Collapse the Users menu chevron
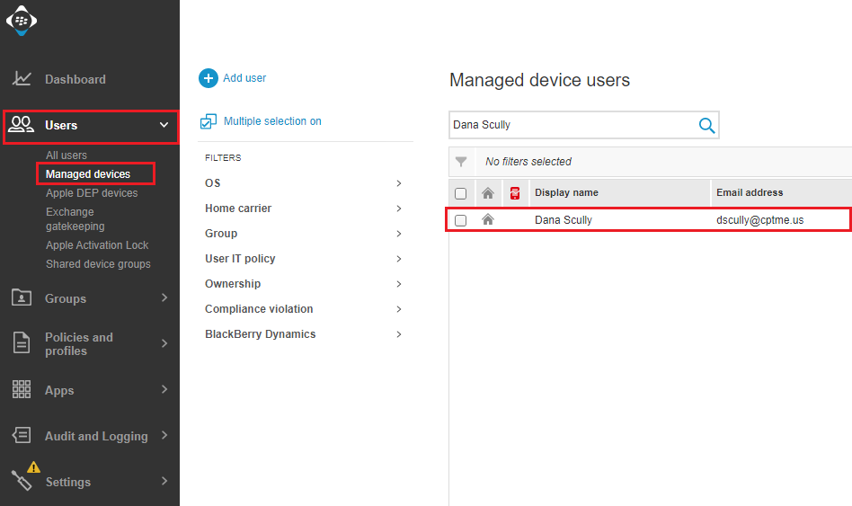The height and width of the screenshot is (506, 852). point(164,125)
